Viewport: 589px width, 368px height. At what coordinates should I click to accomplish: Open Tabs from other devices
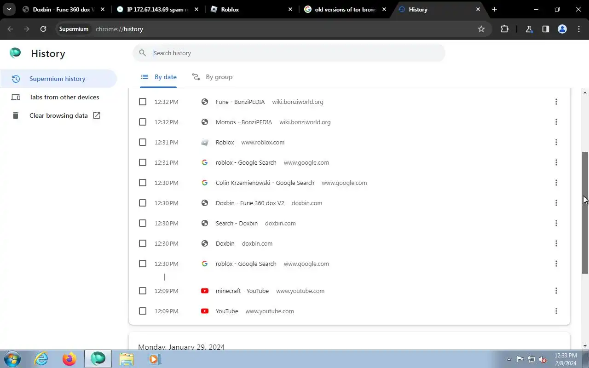58,97
